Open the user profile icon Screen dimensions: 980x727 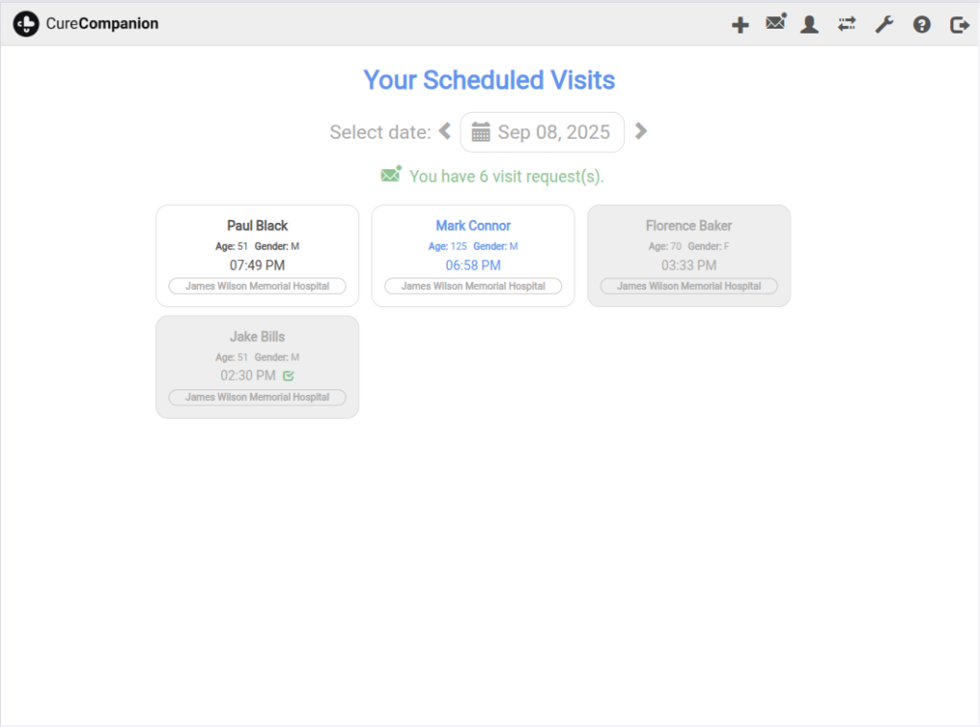point(810,25)
